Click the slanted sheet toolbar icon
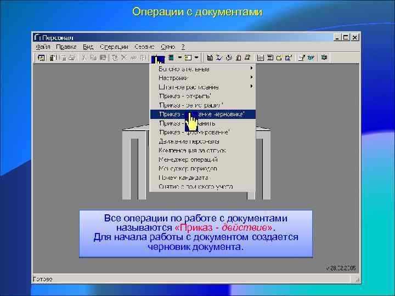 pyautogui.click(x=247, y=58)
